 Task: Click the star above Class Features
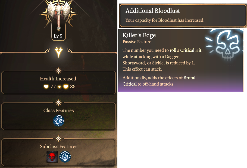(x=58, y=102)
